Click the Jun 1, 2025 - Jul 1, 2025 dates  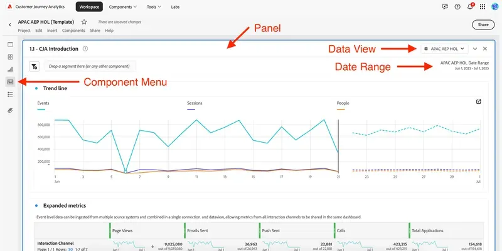point(472,68)
